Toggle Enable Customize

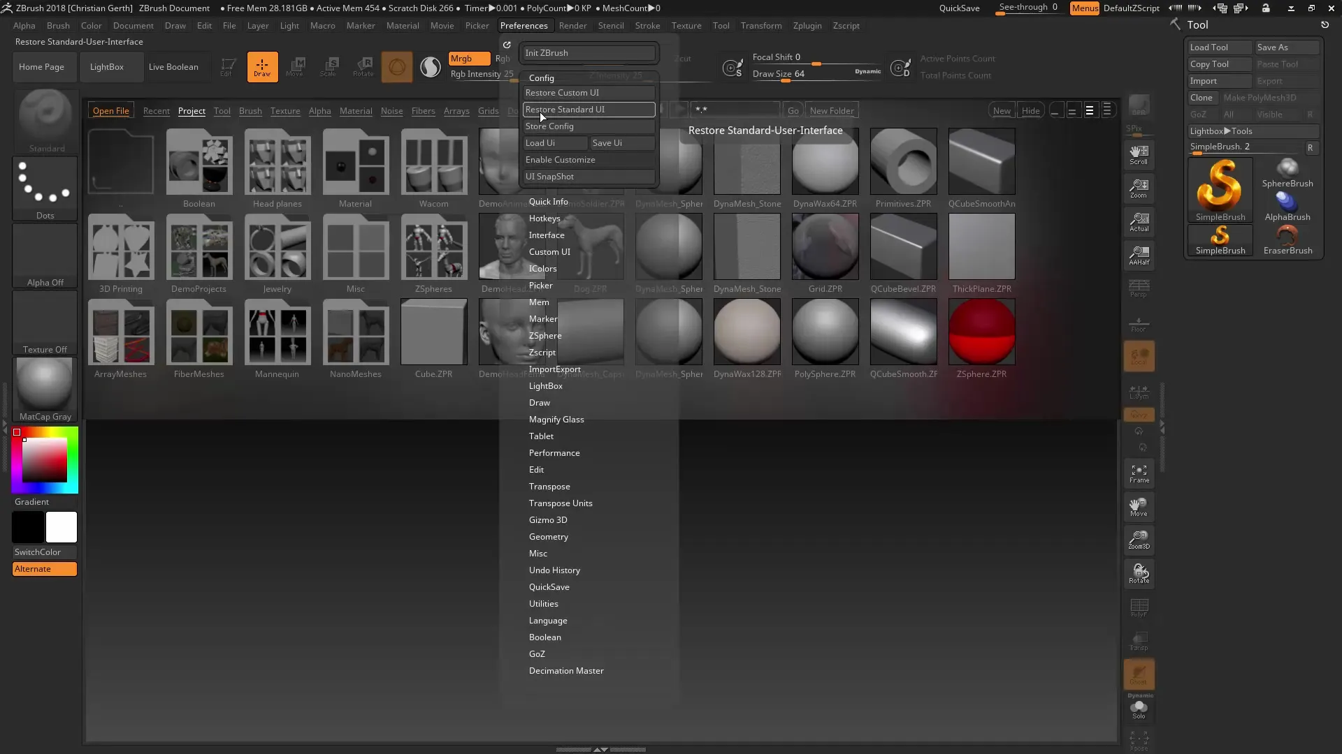pyautogui.click(x=589, y=160)
